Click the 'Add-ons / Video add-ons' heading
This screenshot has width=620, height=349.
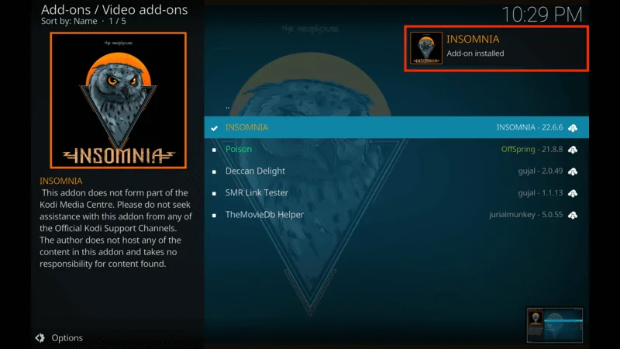click(114, 9)
